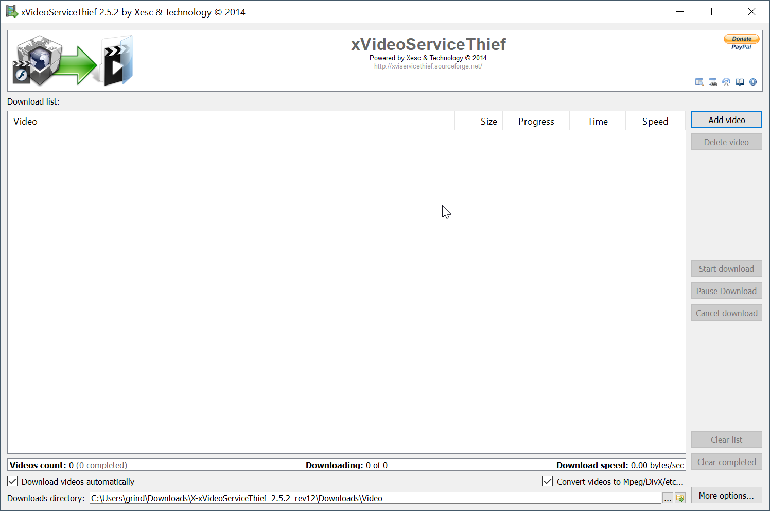Open More options dialog
Image resolution: width=770 pixels, height=511 pixels.
(726, 496)
